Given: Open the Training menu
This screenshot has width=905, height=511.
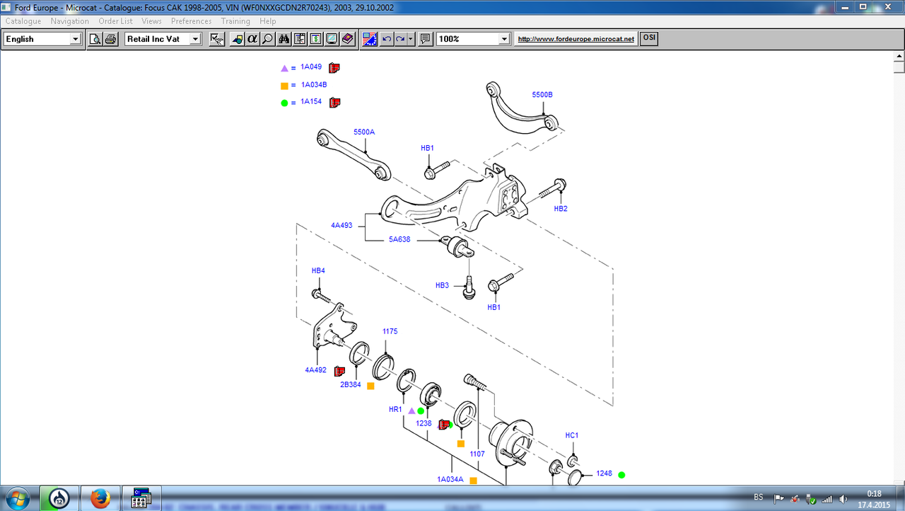Looking at the screenshot, I should [235, 21].
